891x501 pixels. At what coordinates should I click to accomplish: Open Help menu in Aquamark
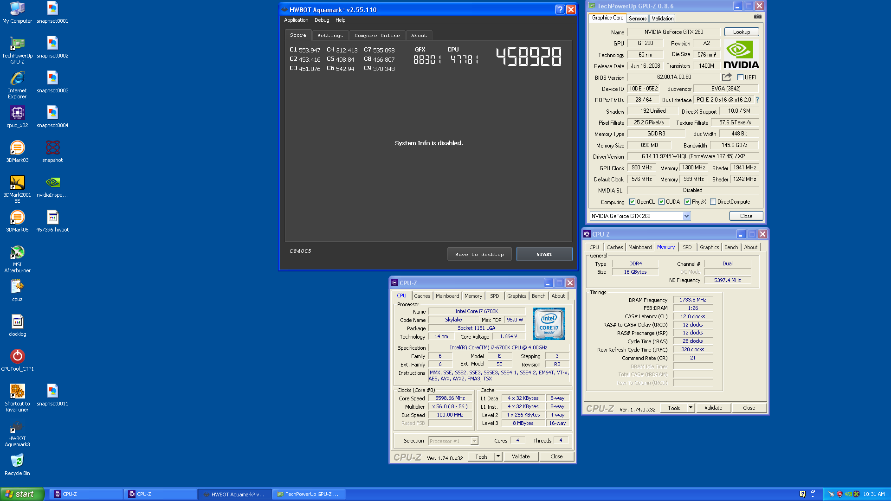[x=341, y=20]
